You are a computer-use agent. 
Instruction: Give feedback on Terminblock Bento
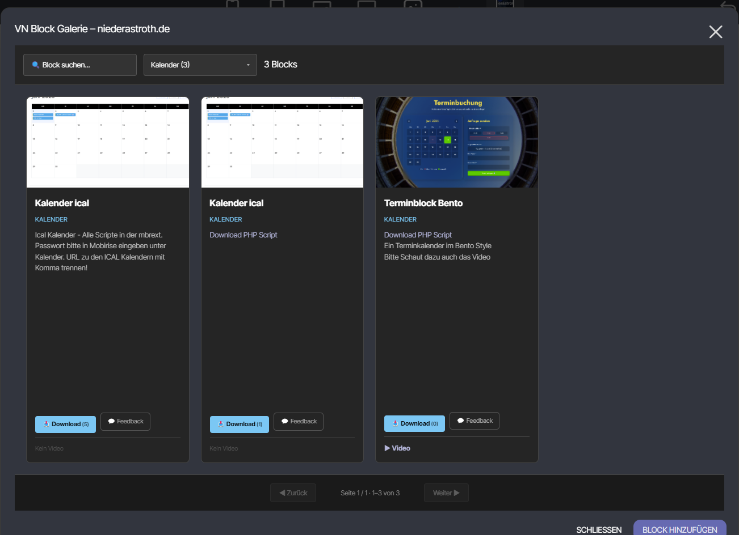(475, 421)
